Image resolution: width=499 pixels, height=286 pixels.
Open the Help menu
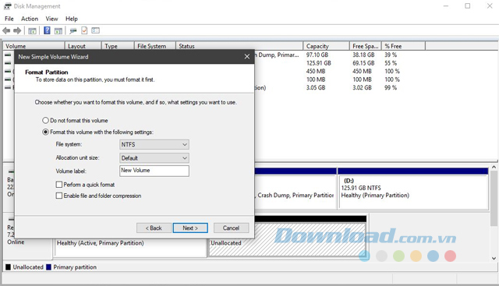[x=72, y=19]
